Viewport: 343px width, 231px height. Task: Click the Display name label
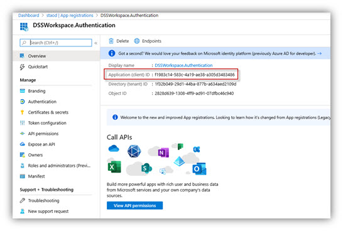(x=121, y=65)
